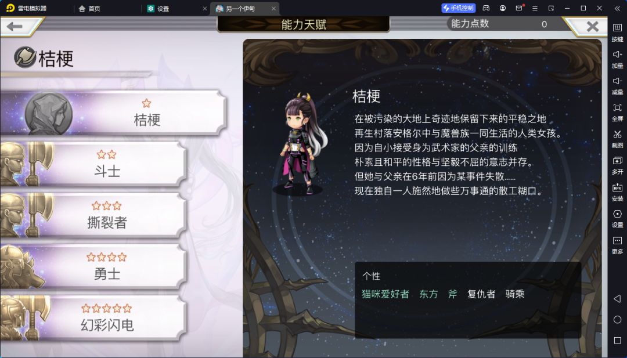Screen dimensions: 627x358
Task: Click the 减量 volume down icon
Action: (617, 85)
